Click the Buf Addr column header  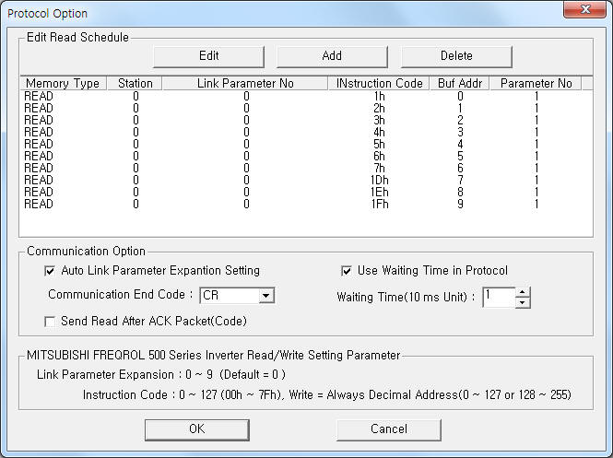click(x=460, y=83)
